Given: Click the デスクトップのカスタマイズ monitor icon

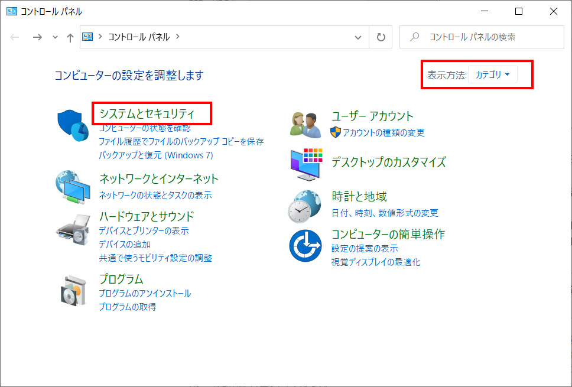Looking at the screenshot, I should coord(307,164).
